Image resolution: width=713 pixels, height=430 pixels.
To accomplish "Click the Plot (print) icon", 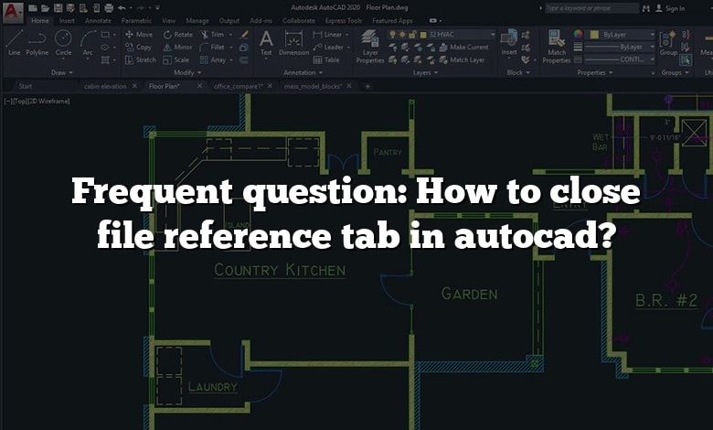I will (109, 7).
